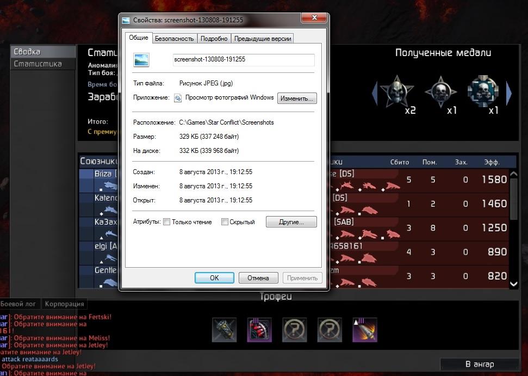Viewport: 528px width, 376px height.
Task: Click the ship icon under elgi
Action: point(111,258)
